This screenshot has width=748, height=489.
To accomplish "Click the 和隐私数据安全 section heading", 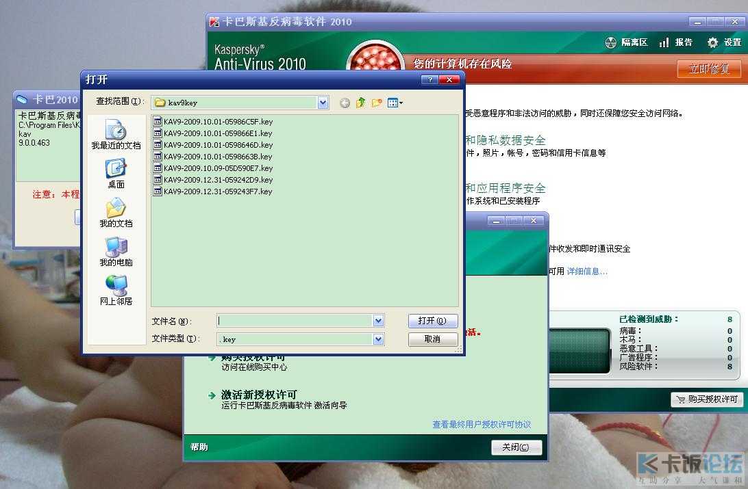I will click(506, 140).
